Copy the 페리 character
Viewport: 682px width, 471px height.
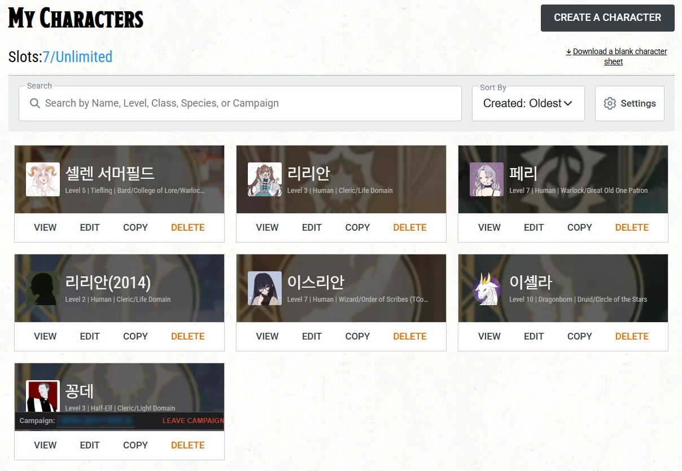[579, 227]
